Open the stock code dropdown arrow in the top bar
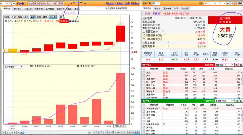 [x=8, y=3]
